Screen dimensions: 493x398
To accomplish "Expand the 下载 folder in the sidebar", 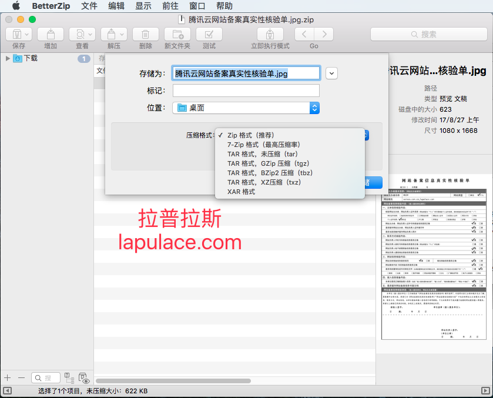I will point(8,58).
